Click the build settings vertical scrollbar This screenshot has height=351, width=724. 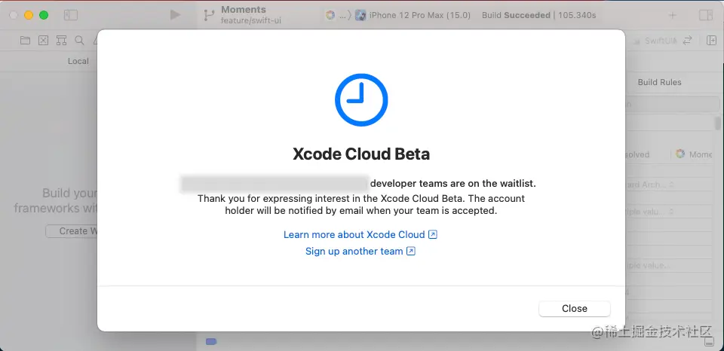717,124
